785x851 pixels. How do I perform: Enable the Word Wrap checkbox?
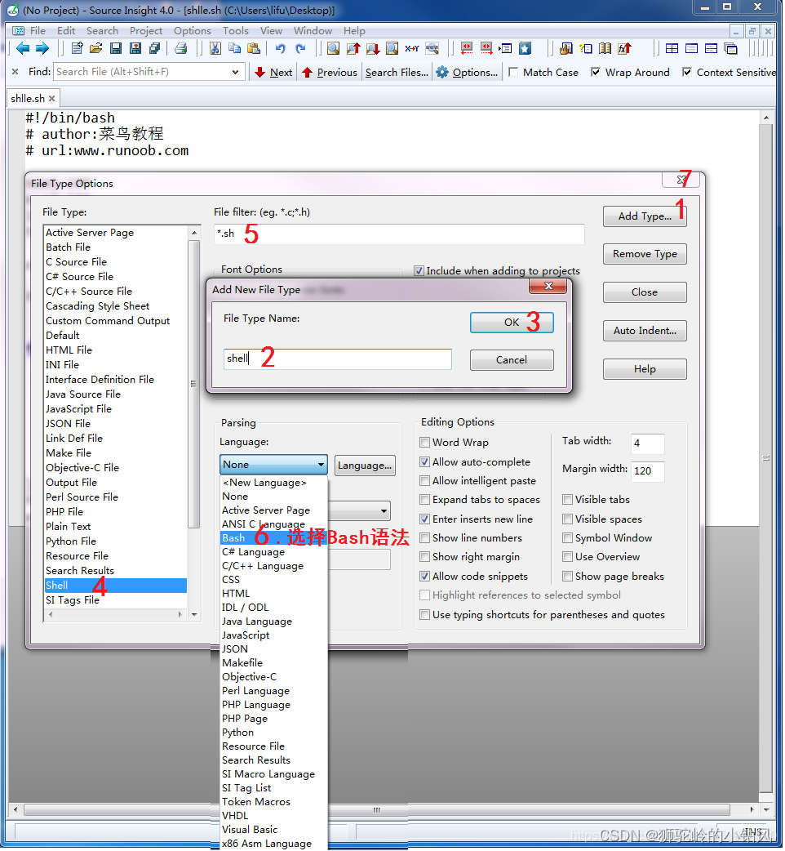(425, 443)
